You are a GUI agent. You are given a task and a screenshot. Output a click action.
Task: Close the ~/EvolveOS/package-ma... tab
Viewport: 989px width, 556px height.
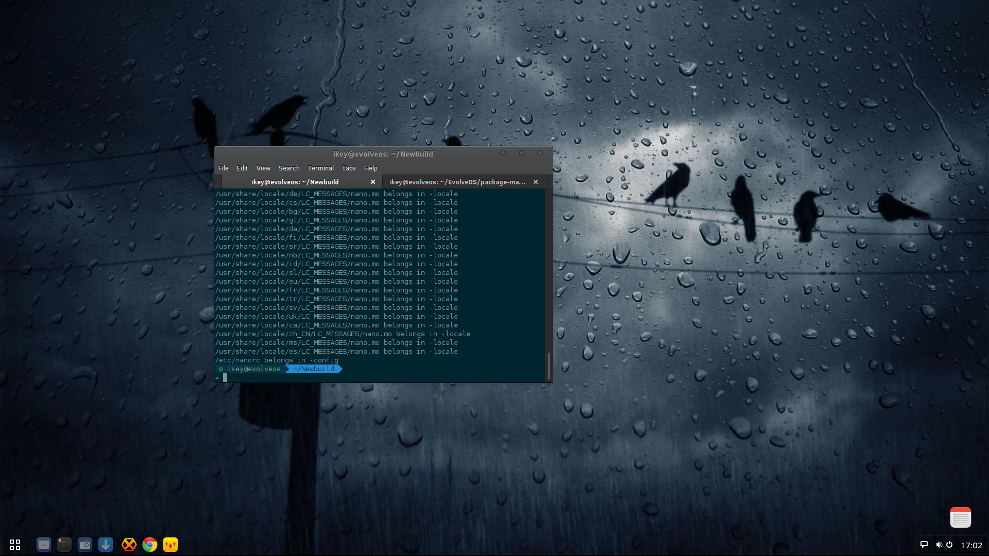point(536,182)
